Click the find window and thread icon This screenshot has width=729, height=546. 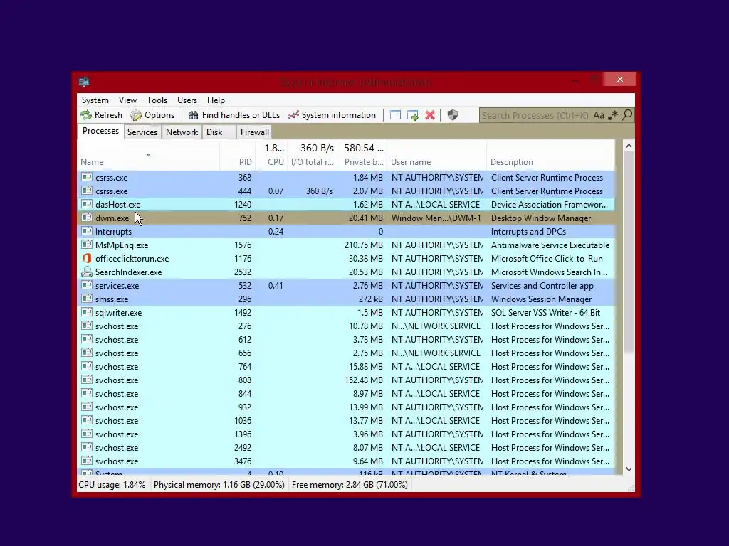coord(412,115)
